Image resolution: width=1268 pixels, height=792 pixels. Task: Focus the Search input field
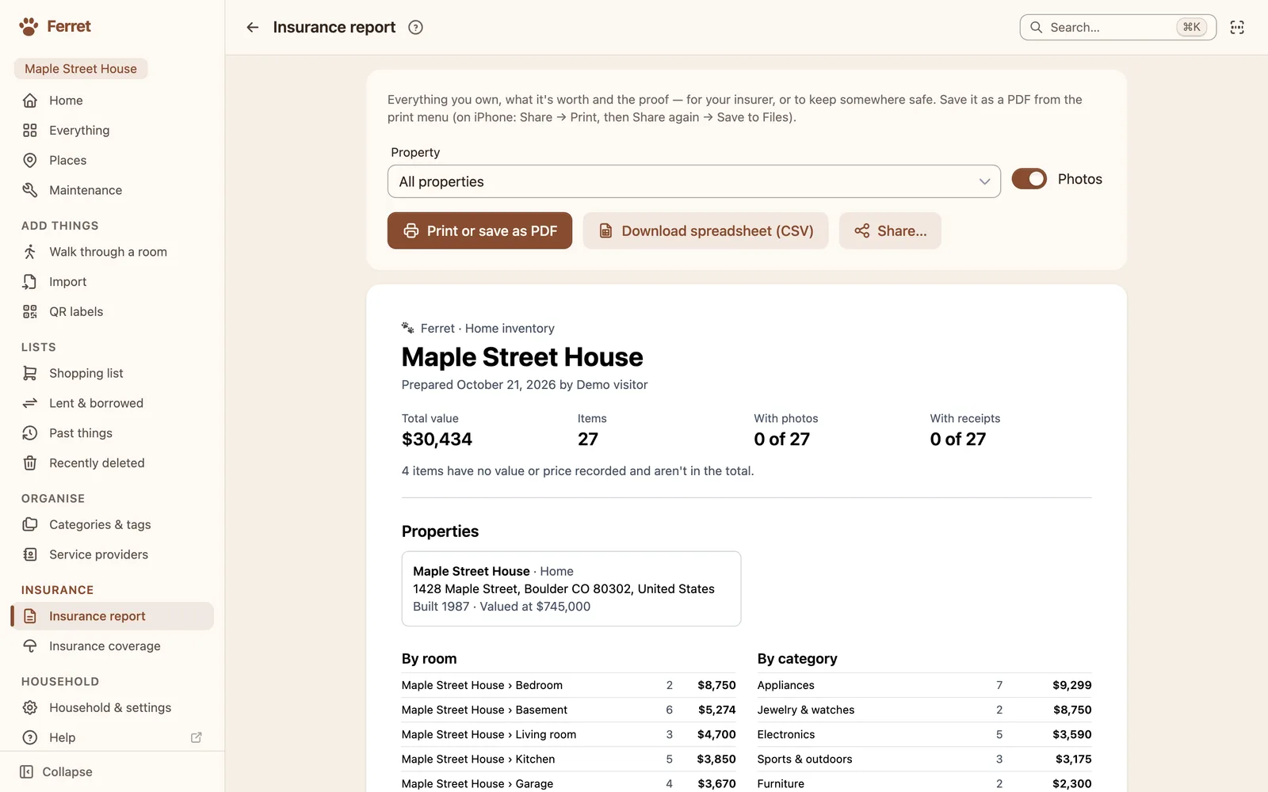[x=1117, y=27]
